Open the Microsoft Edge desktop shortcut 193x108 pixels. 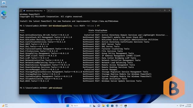pos(4,15)
